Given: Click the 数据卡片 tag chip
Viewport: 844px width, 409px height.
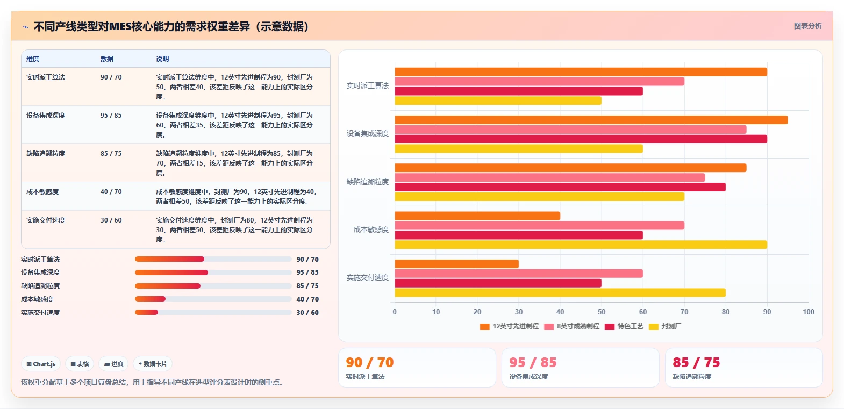Looking at the screenshot, I should point(153,364).
